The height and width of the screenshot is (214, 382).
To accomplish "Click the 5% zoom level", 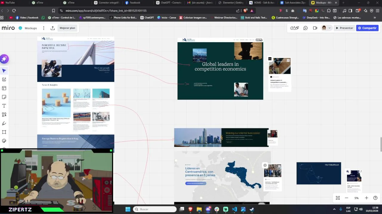I will pyautogui.click(x=356, y=198).
